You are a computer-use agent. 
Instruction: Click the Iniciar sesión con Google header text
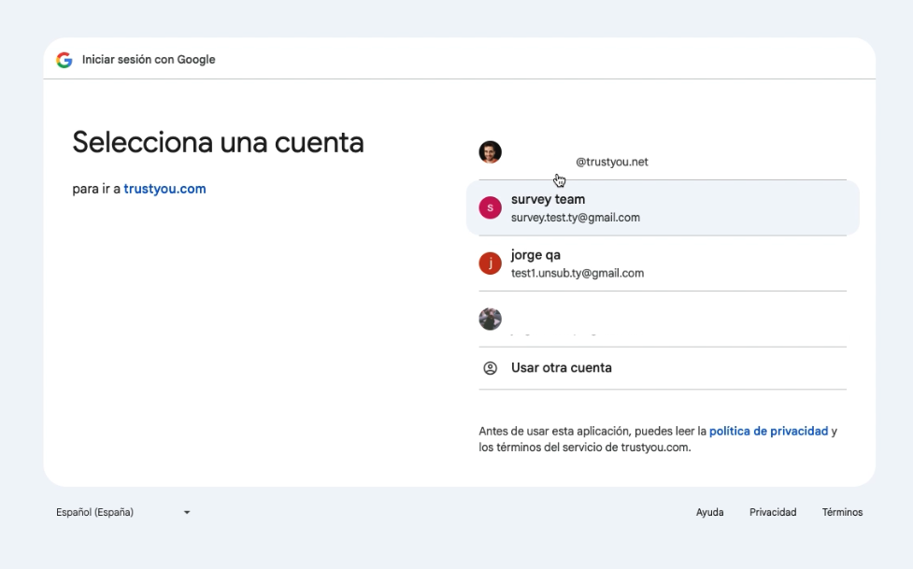click(149, 60)
